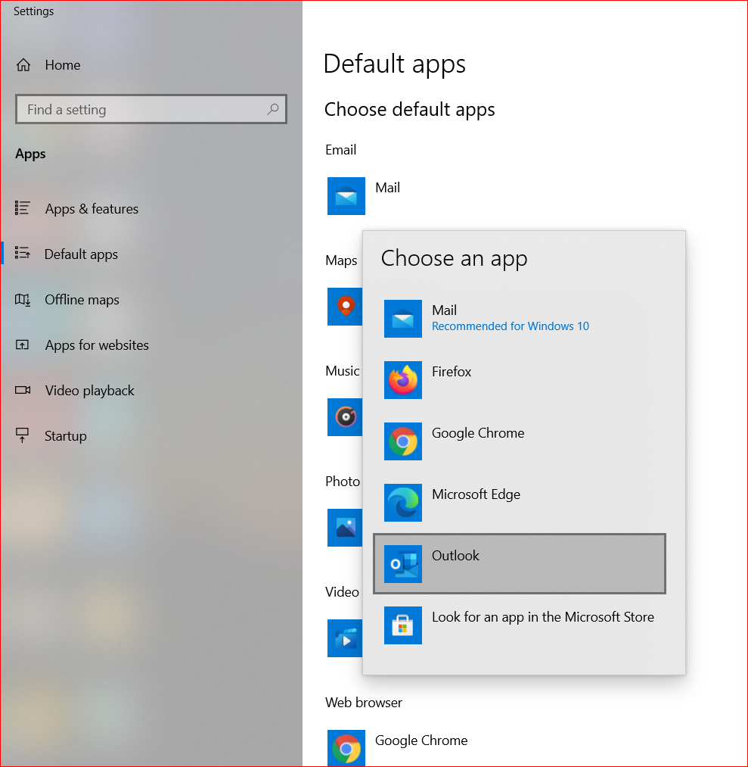Click the Microsoft Edge icon
The height and width of the screenshot is (767, 748).
click(402, 503)
